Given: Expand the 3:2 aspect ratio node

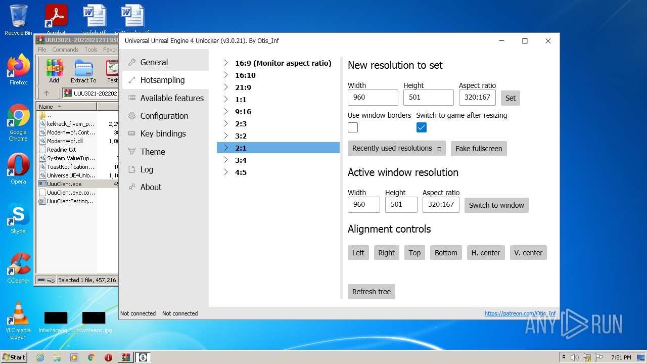Looking at the screenshot, I should 226,136.
